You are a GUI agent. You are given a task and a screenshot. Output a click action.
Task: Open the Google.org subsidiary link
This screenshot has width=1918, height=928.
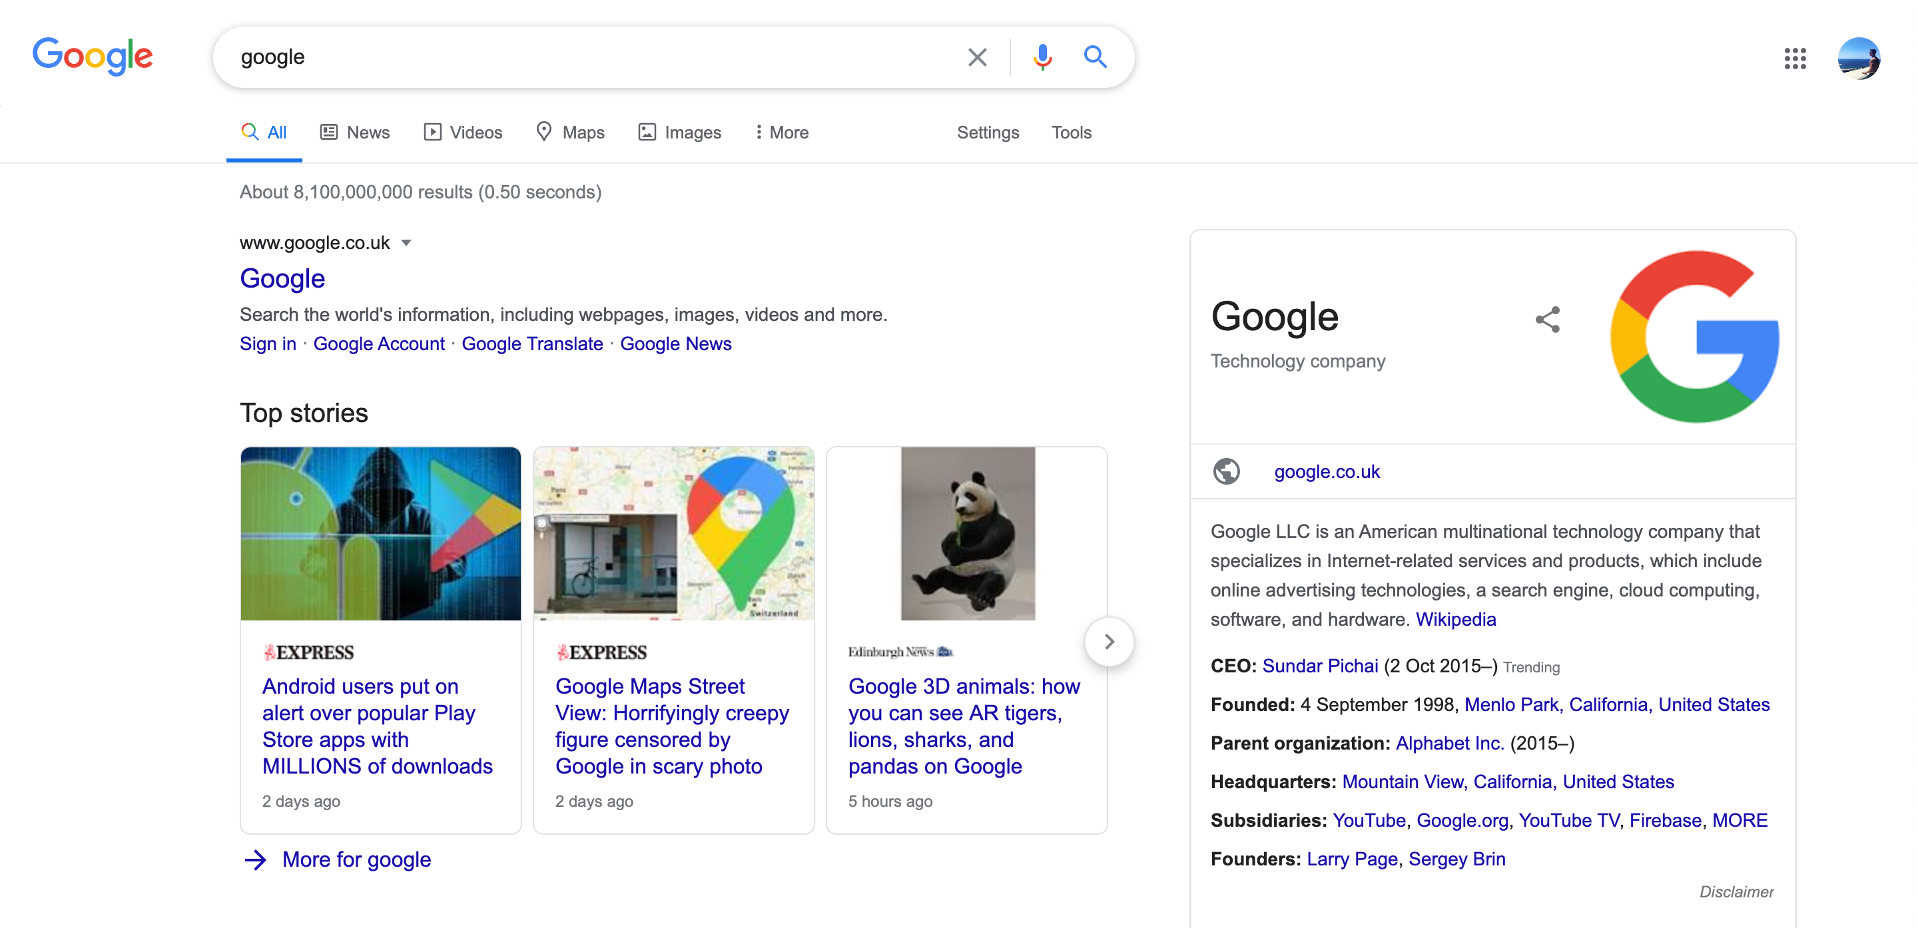[x=1462, y=821]
